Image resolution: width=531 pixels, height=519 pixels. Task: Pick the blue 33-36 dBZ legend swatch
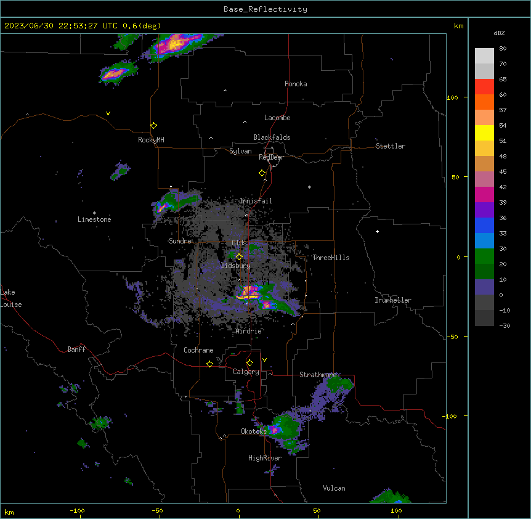[x=484, y=225]
